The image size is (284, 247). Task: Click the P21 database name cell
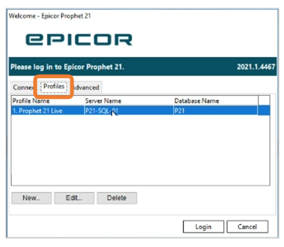point(216,111)
